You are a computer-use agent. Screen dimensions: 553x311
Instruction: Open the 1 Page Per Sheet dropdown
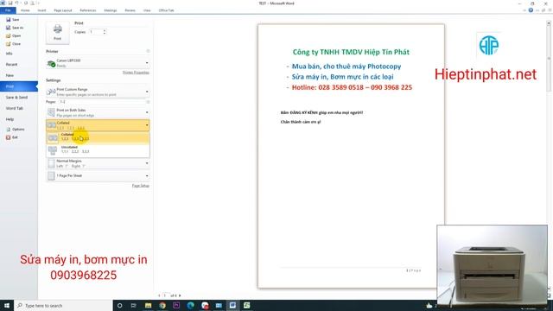pos(98,175)
